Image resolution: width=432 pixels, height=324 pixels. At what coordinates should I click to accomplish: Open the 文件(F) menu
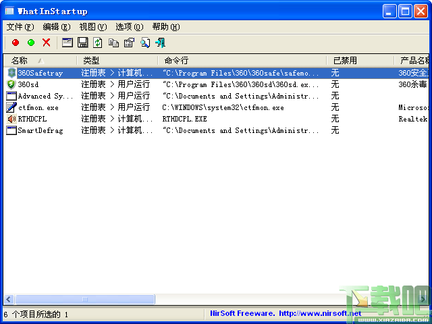click(20, 27)
